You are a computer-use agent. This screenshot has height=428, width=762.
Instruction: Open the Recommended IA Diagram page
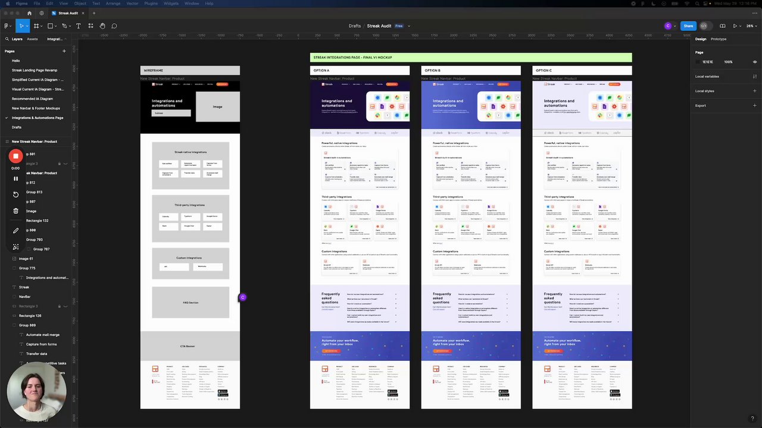coord(32,99)
